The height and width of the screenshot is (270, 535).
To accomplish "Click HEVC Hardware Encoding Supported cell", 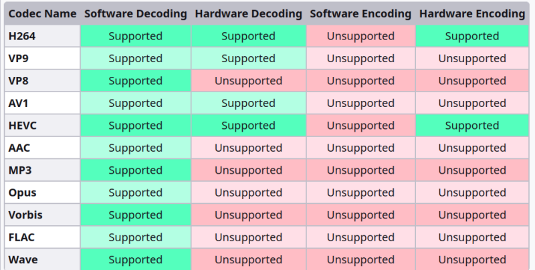I will pos(472,126).
